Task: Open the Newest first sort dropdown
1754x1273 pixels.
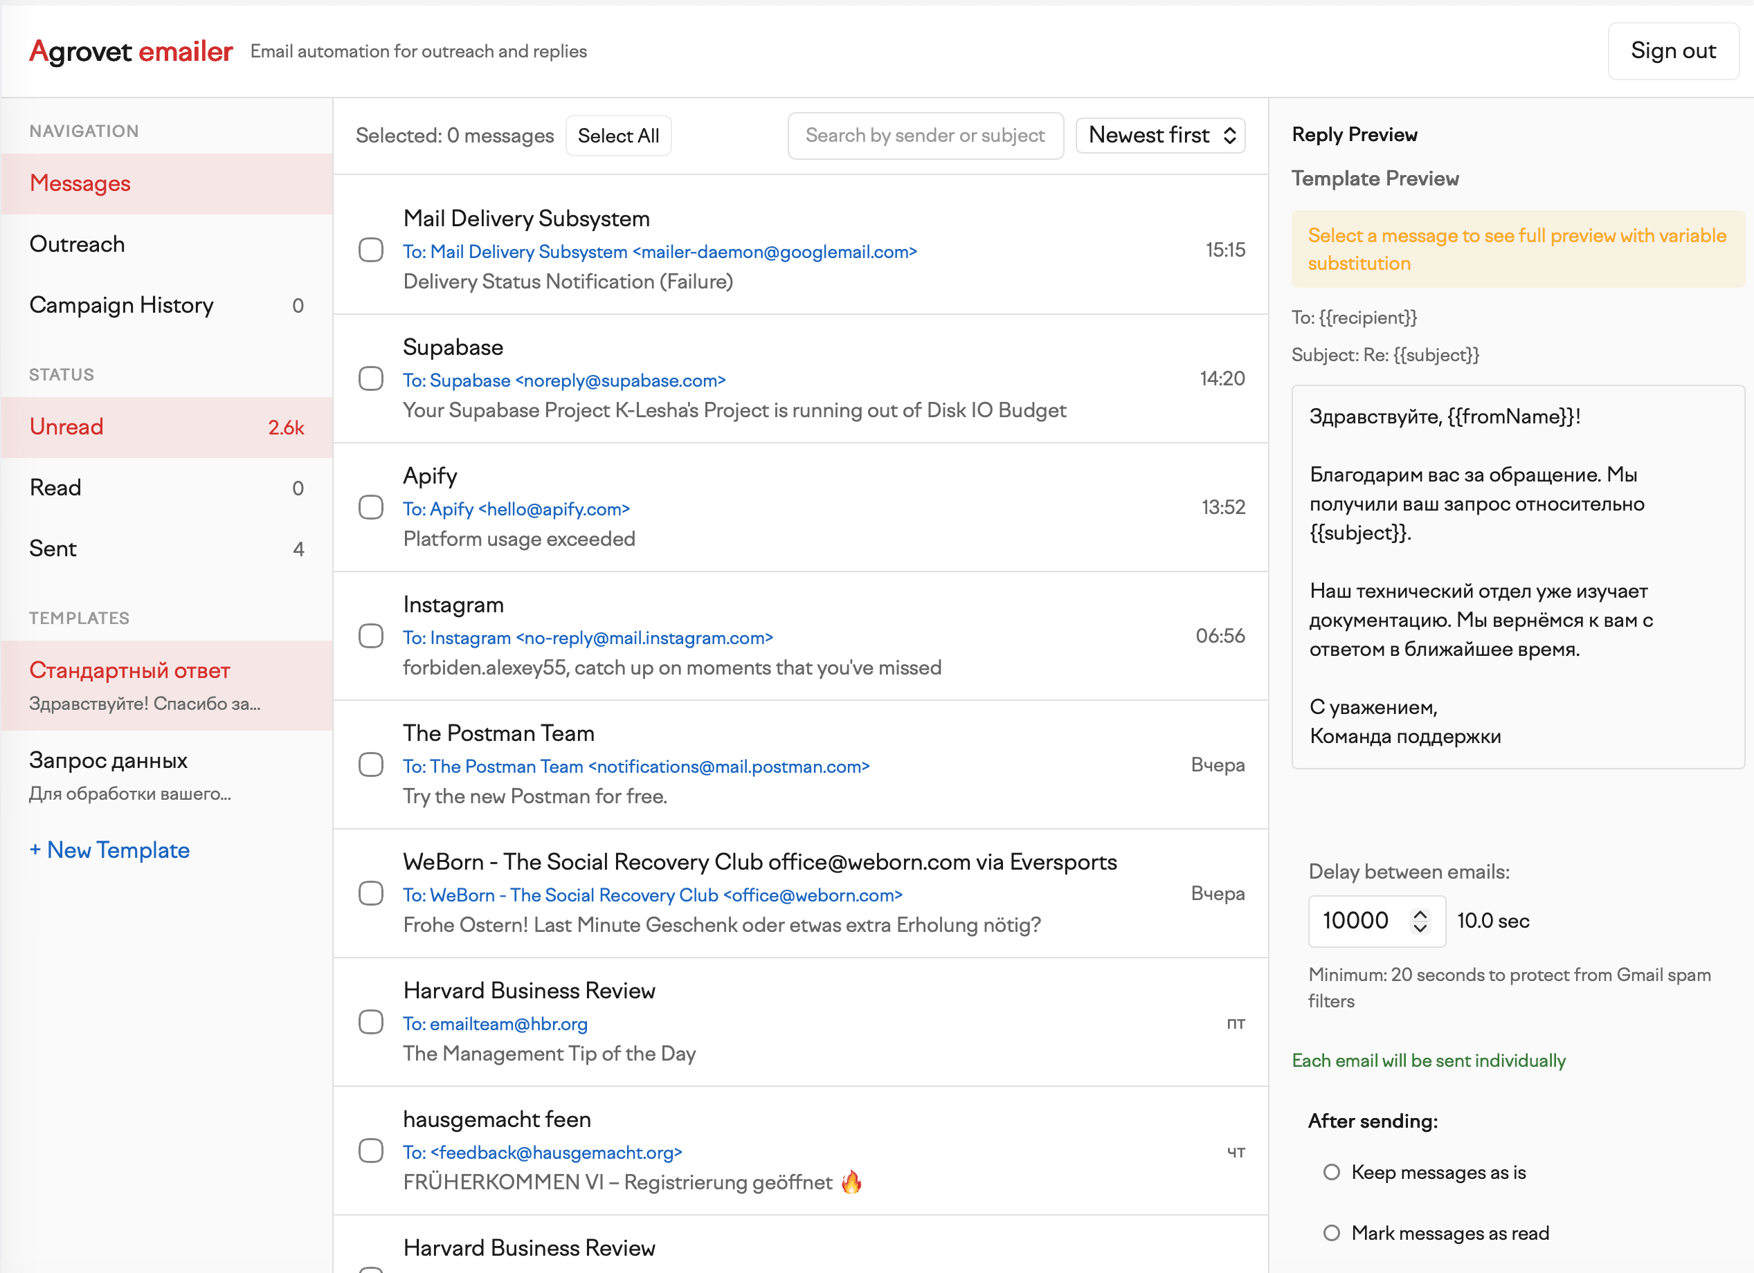Action: [1159, 136]
